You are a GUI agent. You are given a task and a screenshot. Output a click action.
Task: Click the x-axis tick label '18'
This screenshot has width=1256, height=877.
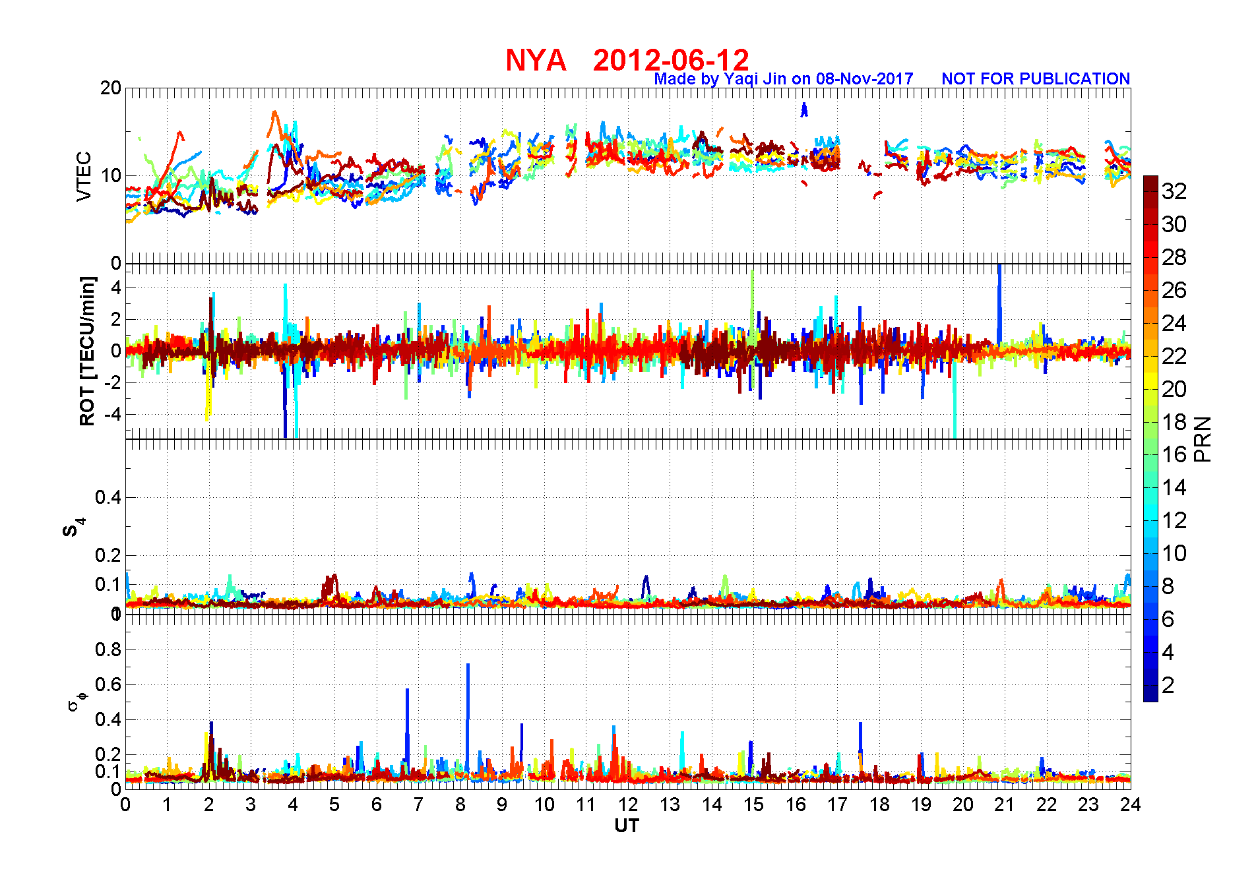coord(879,804)
